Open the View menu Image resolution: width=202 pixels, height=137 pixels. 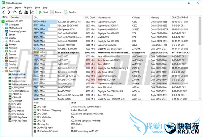pyautogui.click(x=10, y=8)
